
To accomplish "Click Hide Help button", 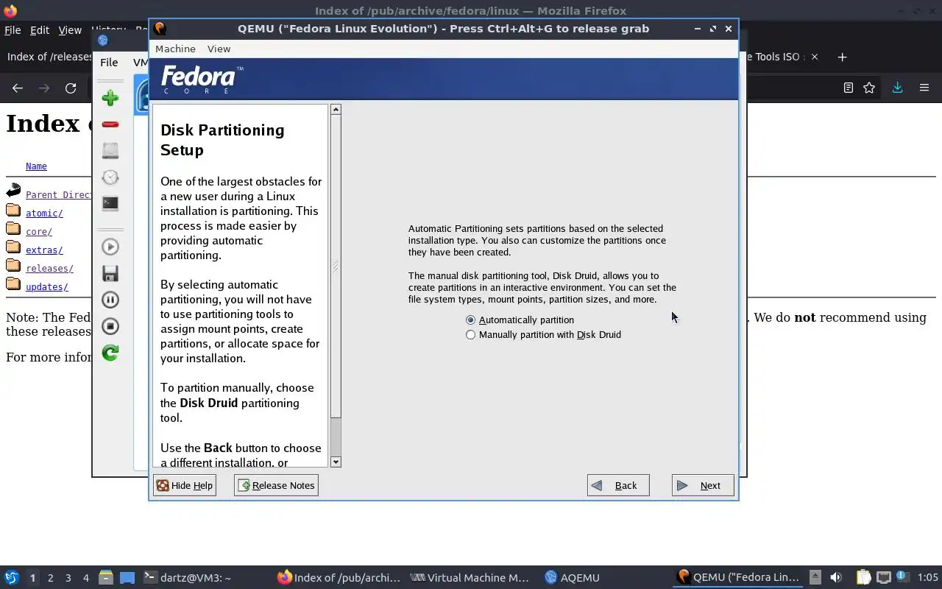I will pos(185,485).
